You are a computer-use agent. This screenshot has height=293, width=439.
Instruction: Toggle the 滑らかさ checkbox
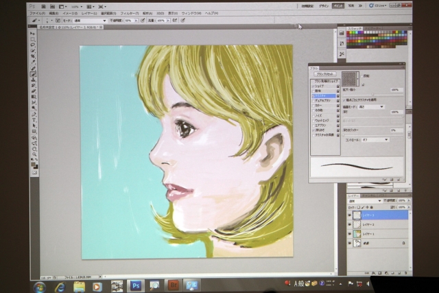pos(313,130)
